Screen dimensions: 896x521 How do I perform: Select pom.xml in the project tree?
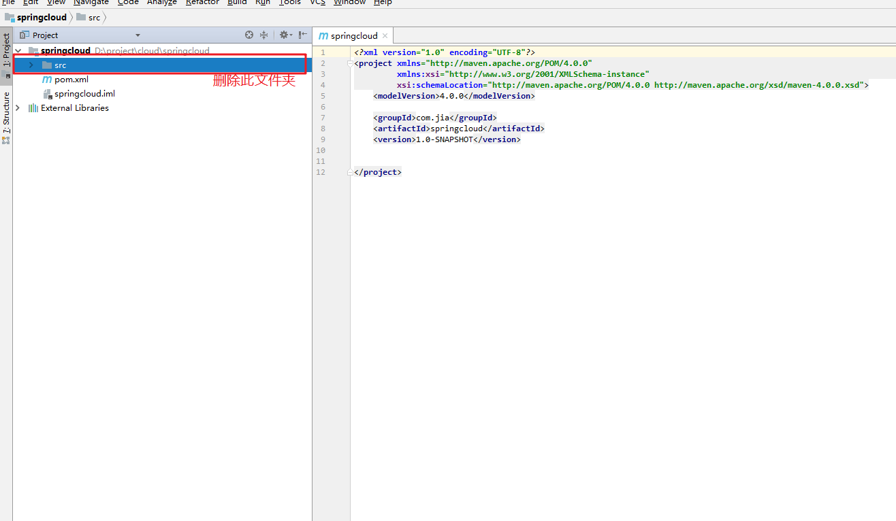[x=71, y=80]
